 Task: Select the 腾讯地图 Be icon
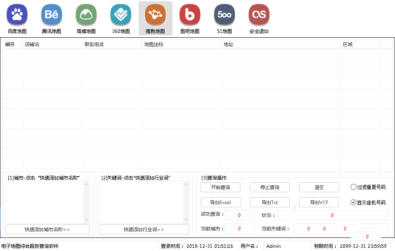pos(52,15)
